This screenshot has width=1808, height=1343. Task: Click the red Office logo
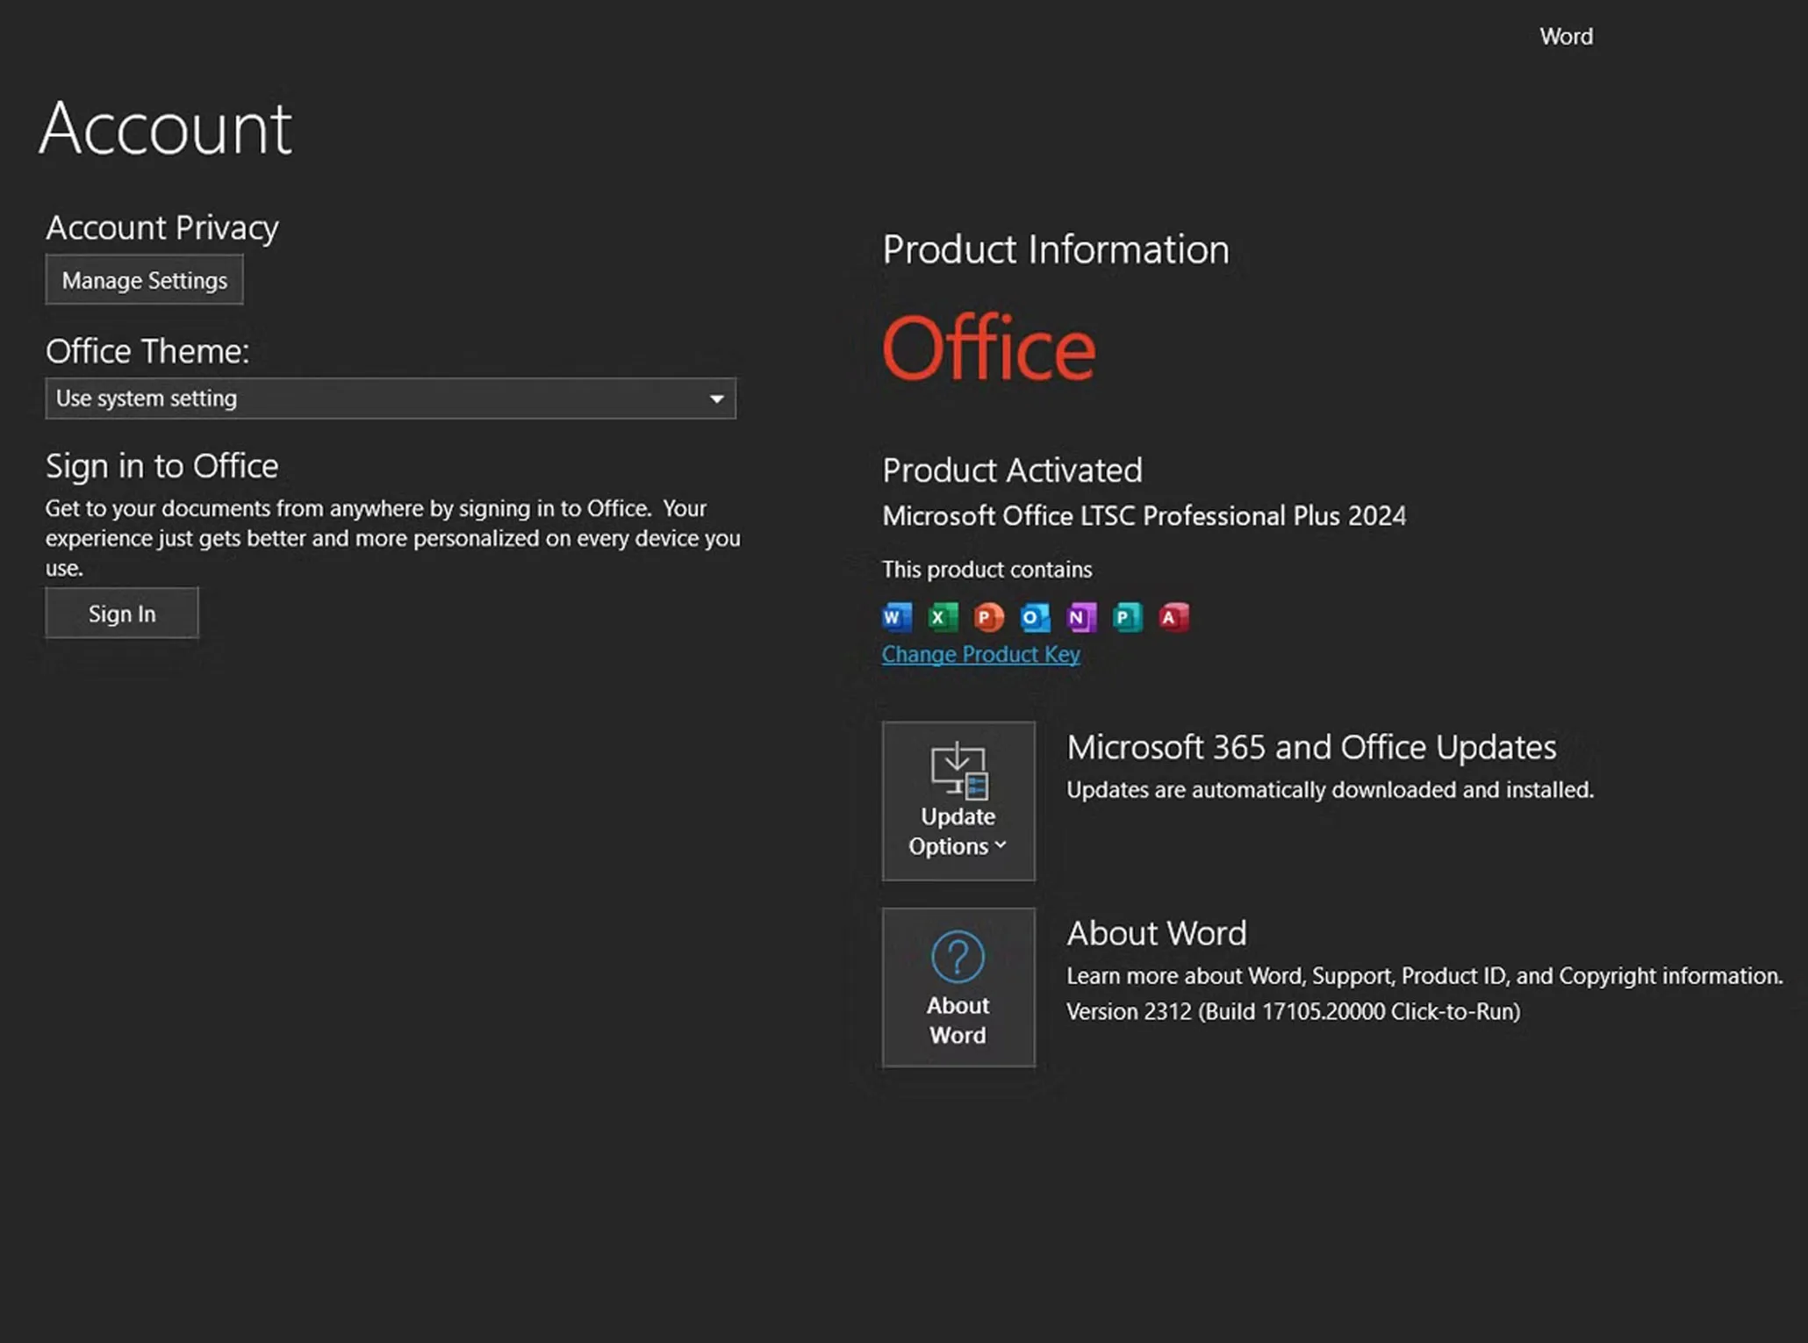tap(988, 348)
